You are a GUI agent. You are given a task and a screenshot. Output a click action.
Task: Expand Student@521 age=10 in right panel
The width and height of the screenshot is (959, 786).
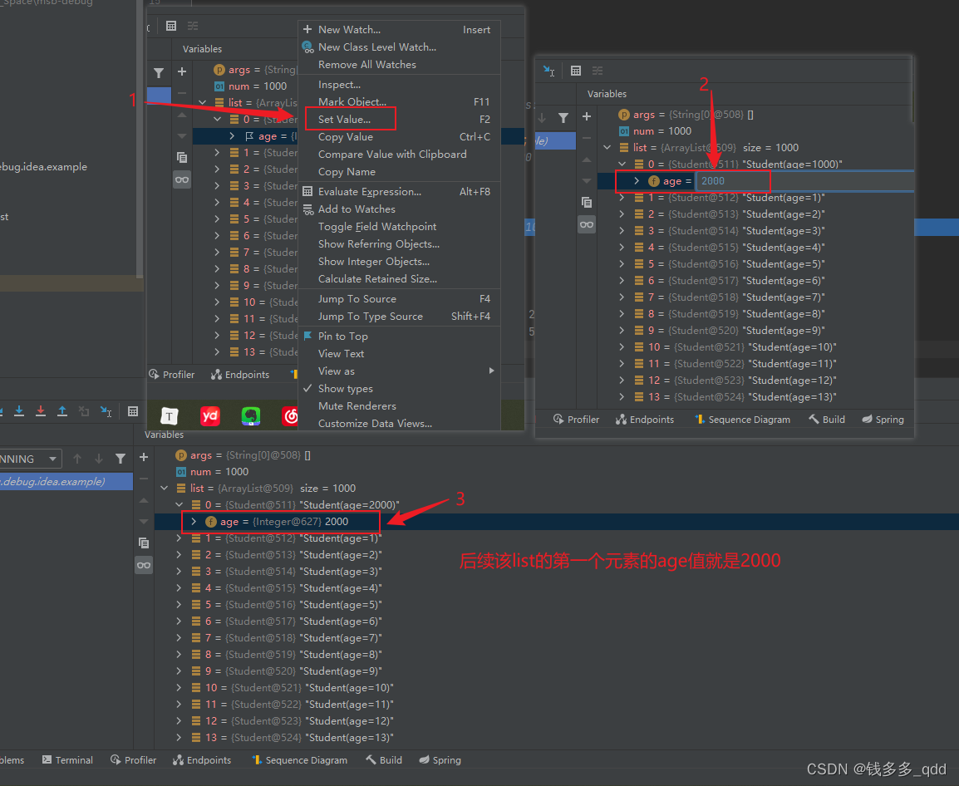(x=622, y=346)
